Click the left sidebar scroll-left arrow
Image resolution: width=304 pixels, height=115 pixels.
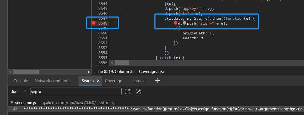tap(11, 72)
